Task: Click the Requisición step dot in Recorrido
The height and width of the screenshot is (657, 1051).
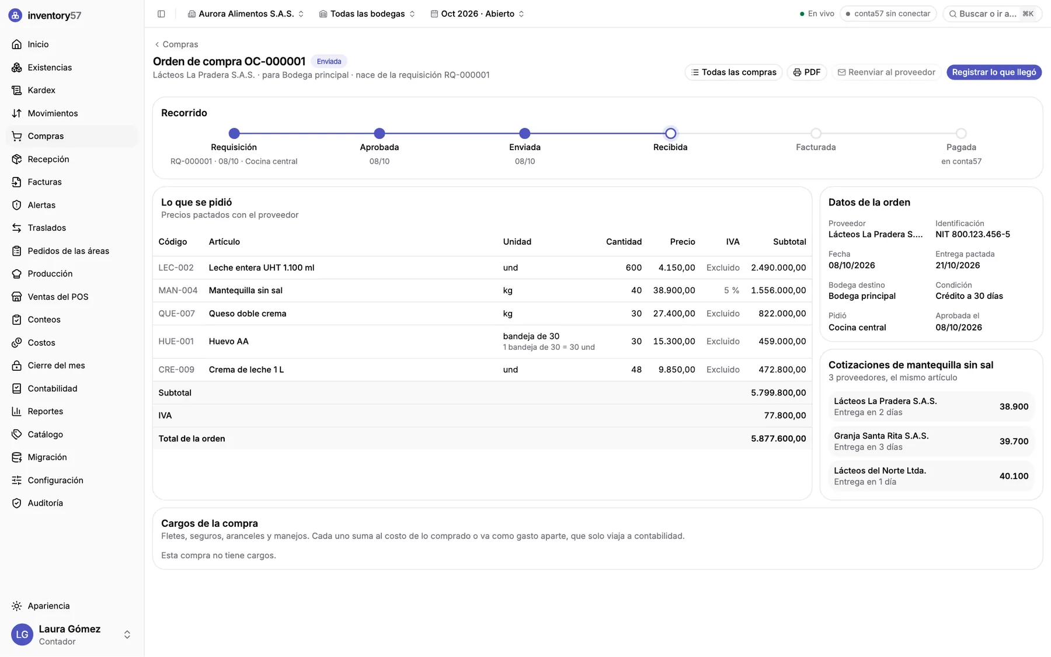Action: tap(234, 134)
